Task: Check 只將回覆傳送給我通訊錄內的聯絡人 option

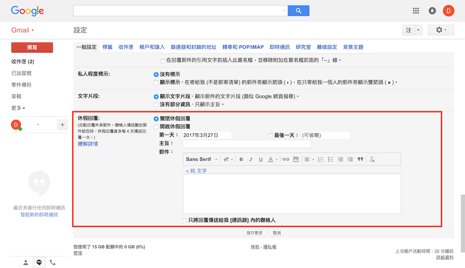Action: point(186,221)
